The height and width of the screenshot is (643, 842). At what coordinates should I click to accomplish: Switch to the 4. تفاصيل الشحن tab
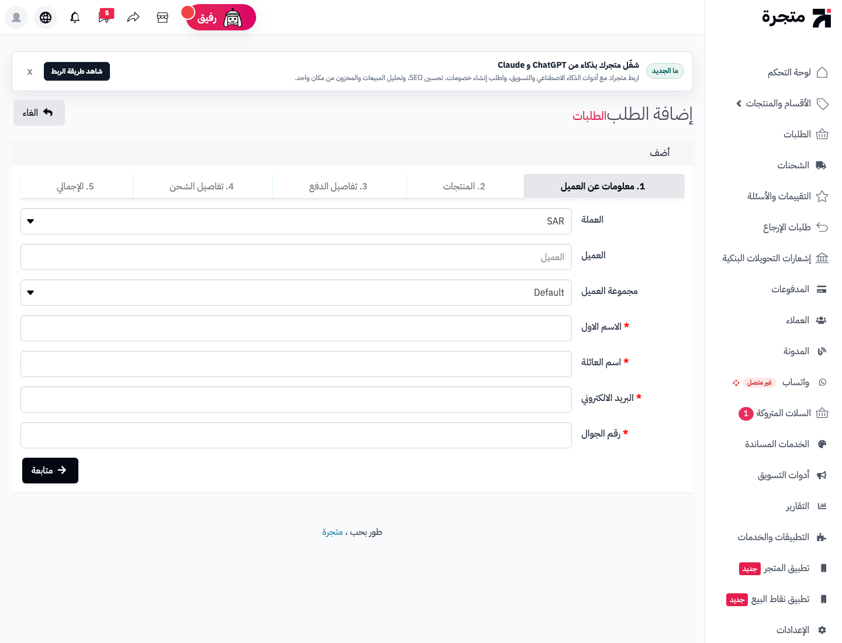coord(202,186)
